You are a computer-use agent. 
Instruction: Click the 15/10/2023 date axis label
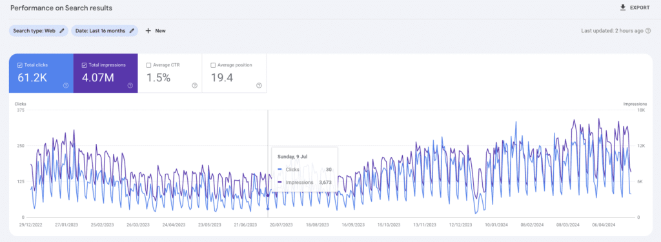click(389, 225)
